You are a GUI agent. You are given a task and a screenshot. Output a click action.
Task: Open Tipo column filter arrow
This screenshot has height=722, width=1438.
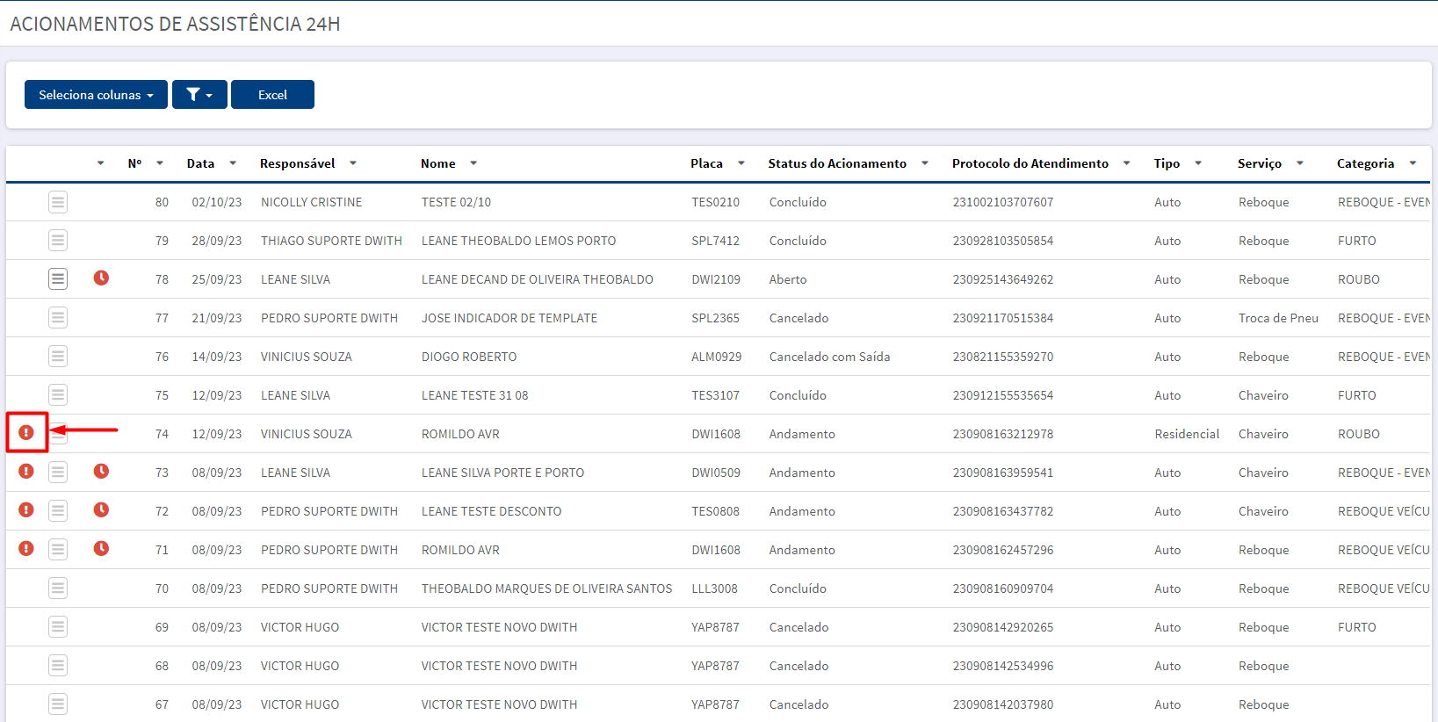coord(1198,163)
